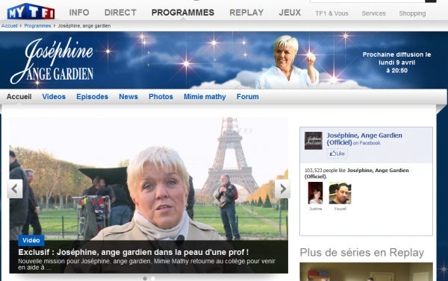Open the Shopping link
This screenshot has height=281, width=448.
(x=412, y=13)
